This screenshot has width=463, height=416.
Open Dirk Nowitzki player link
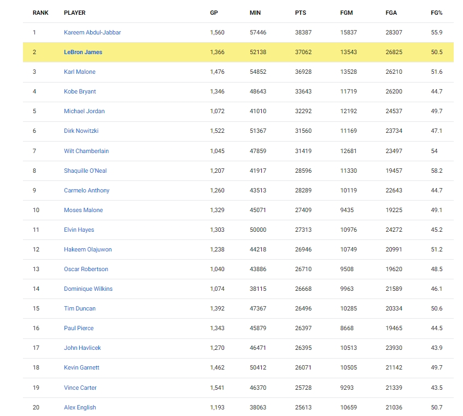[81, 131]
